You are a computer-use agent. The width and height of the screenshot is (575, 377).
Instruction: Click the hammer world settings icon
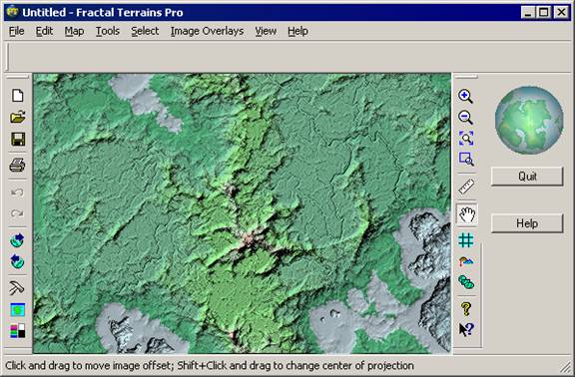pos(17,288)
